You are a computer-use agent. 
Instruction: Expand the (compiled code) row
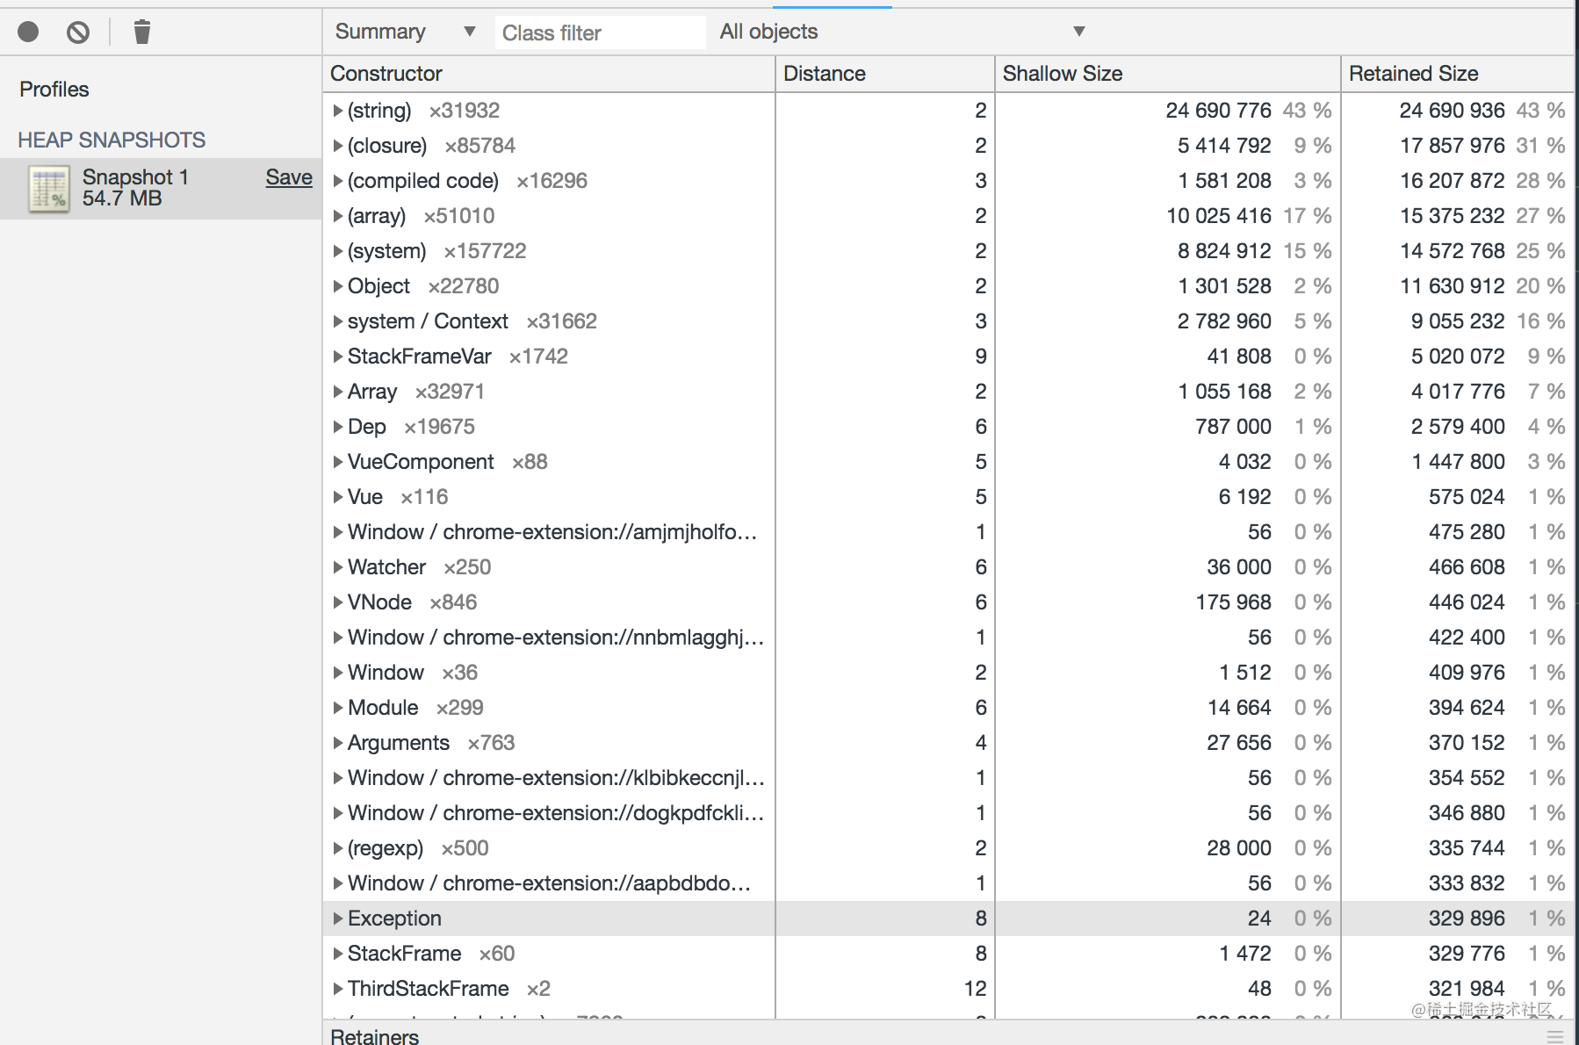point(338,181)
